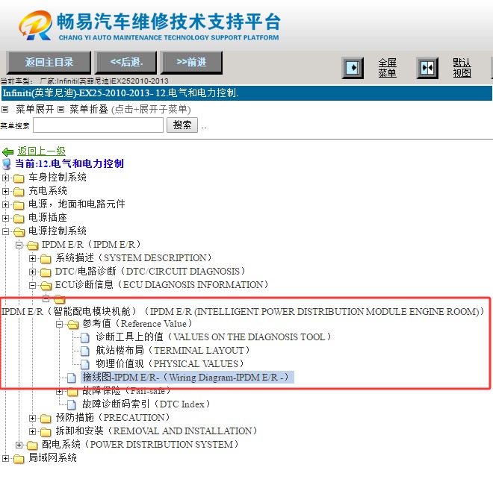Select IPDM E/R 智能配电模块机舱 tree item
493x488 pixels.
coord(243,312)
